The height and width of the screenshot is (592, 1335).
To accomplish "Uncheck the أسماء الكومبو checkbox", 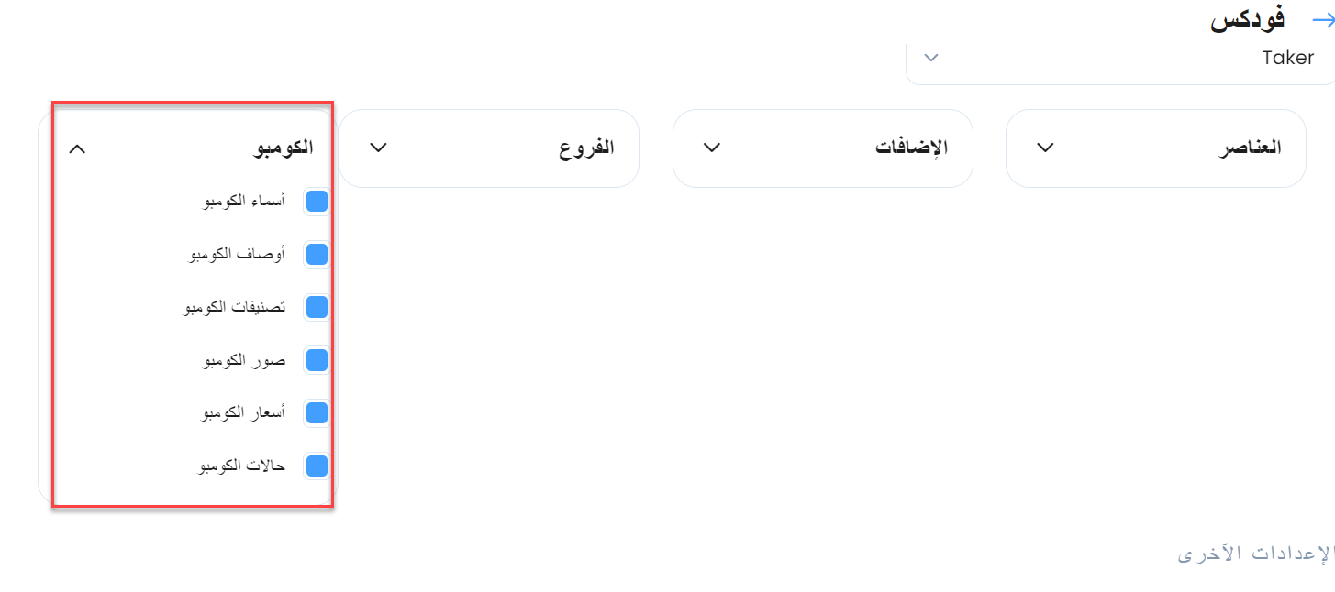I will (x=317, y=202).
